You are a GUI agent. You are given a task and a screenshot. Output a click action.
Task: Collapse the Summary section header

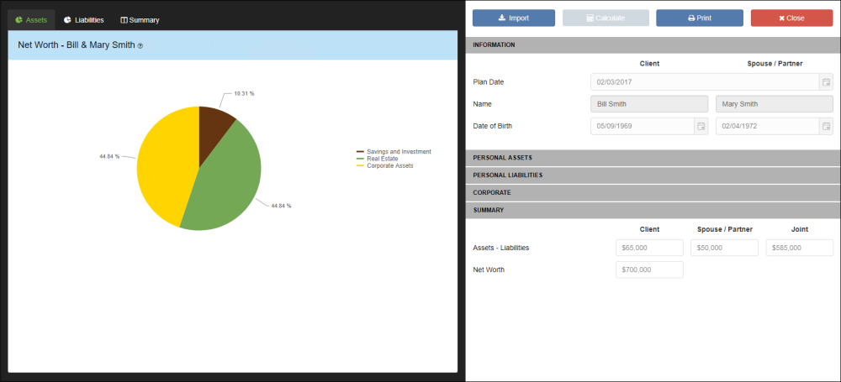(653, 210)
